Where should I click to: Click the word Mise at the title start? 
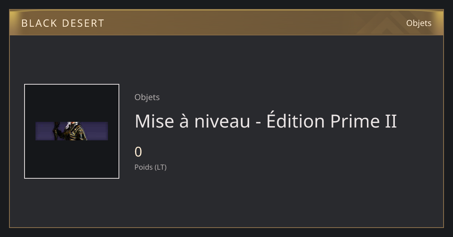click(151, 122)
